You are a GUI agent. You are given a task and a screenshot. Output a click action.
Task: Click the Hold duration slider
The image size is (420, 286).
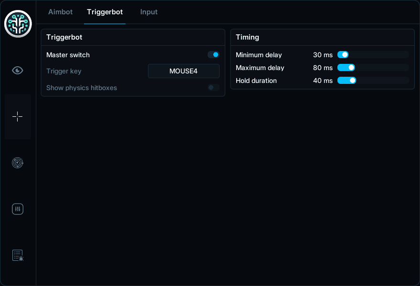click(373, 80)
